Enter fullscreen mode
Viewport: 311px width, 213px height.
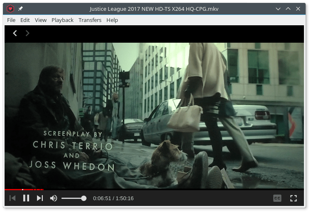click(x=294, y=198)
